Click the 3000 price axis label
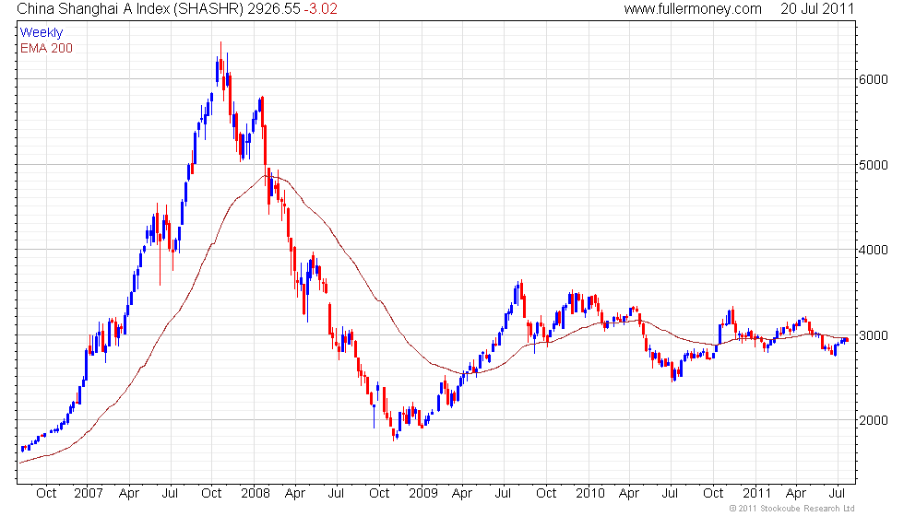 point(874,335)
